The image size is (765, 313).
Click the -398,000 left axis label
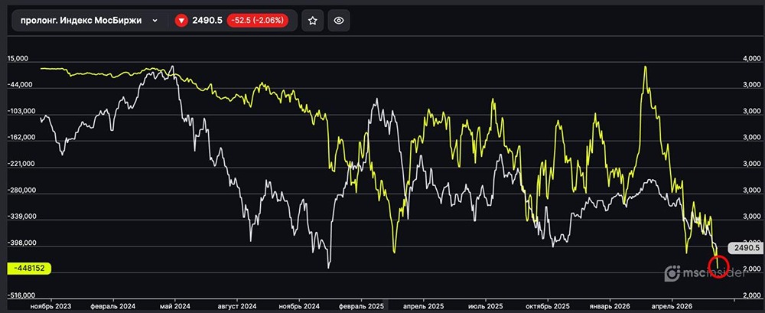point(21,243)
